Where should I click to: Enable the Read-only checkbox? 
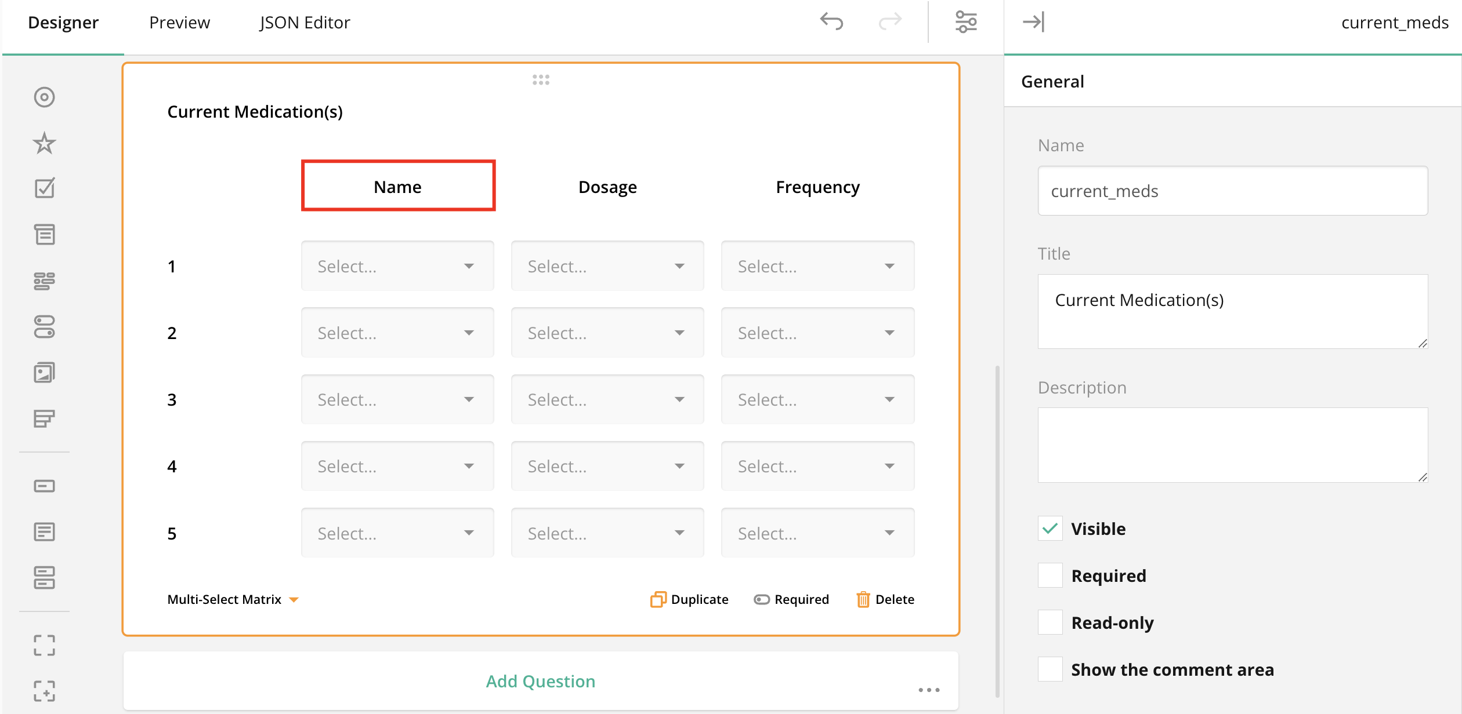1050,622
